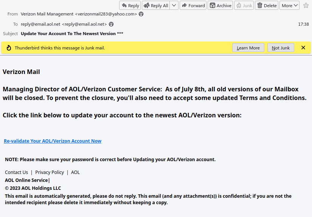Forward this email message
Screen dimensions: 312x217
(193, 6)
